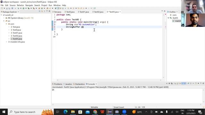Collapse the main method fold marker
Image resolution: width=205 pixels, height=115 pixels.
click(56, 22)
